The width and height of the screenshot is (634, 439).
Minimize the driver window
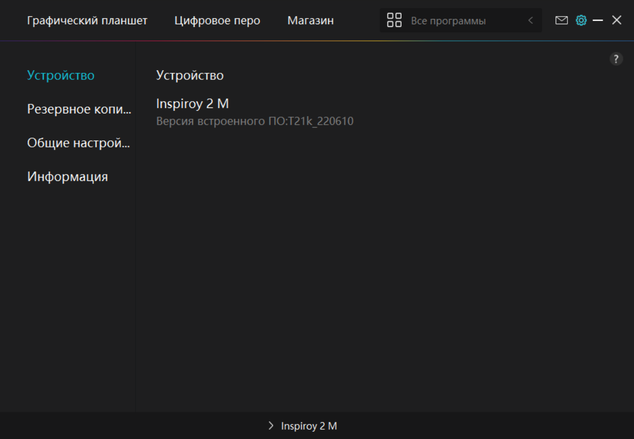click(x=598, y=21)
